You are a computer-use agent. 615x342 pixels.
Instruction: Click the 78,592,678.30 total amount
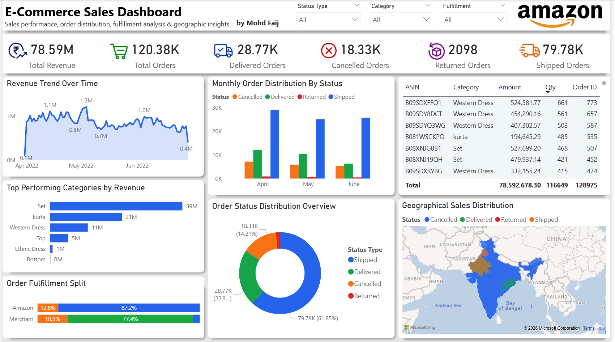pos(520,185)
